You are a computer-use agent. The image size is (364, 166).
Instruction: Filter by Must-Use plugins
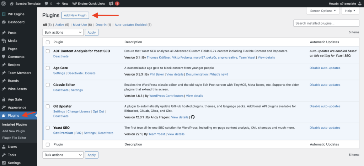click(80, 25)
